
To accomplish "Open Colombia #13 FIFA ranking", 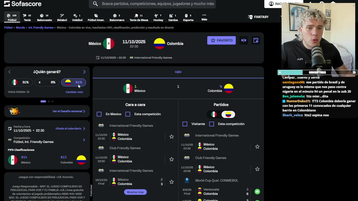I will coord(73,160).
